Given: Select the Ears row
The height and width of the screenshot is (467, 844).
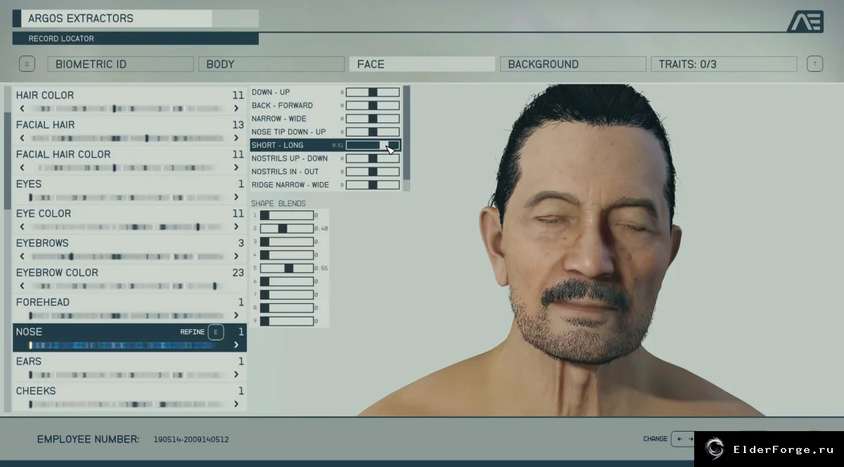Looking at the screenshot, I should [x=129, y=367].
